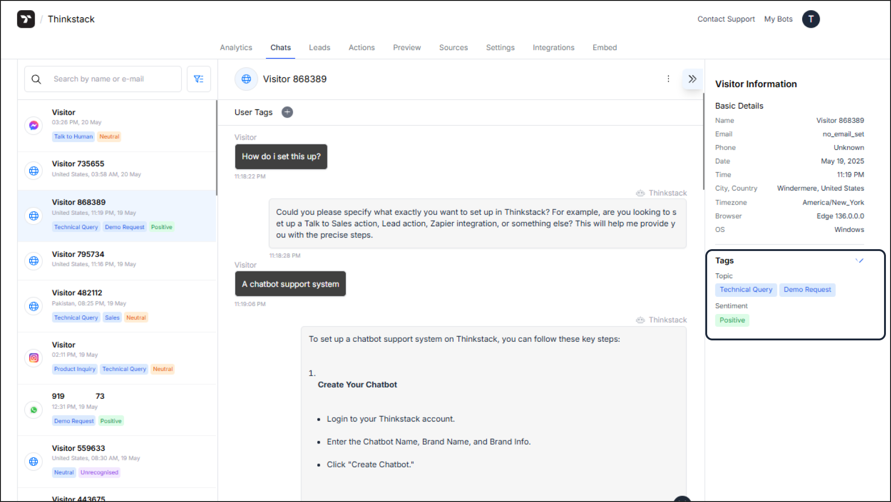
Task: Go to the Integrations tab
Action: [553, 48]
